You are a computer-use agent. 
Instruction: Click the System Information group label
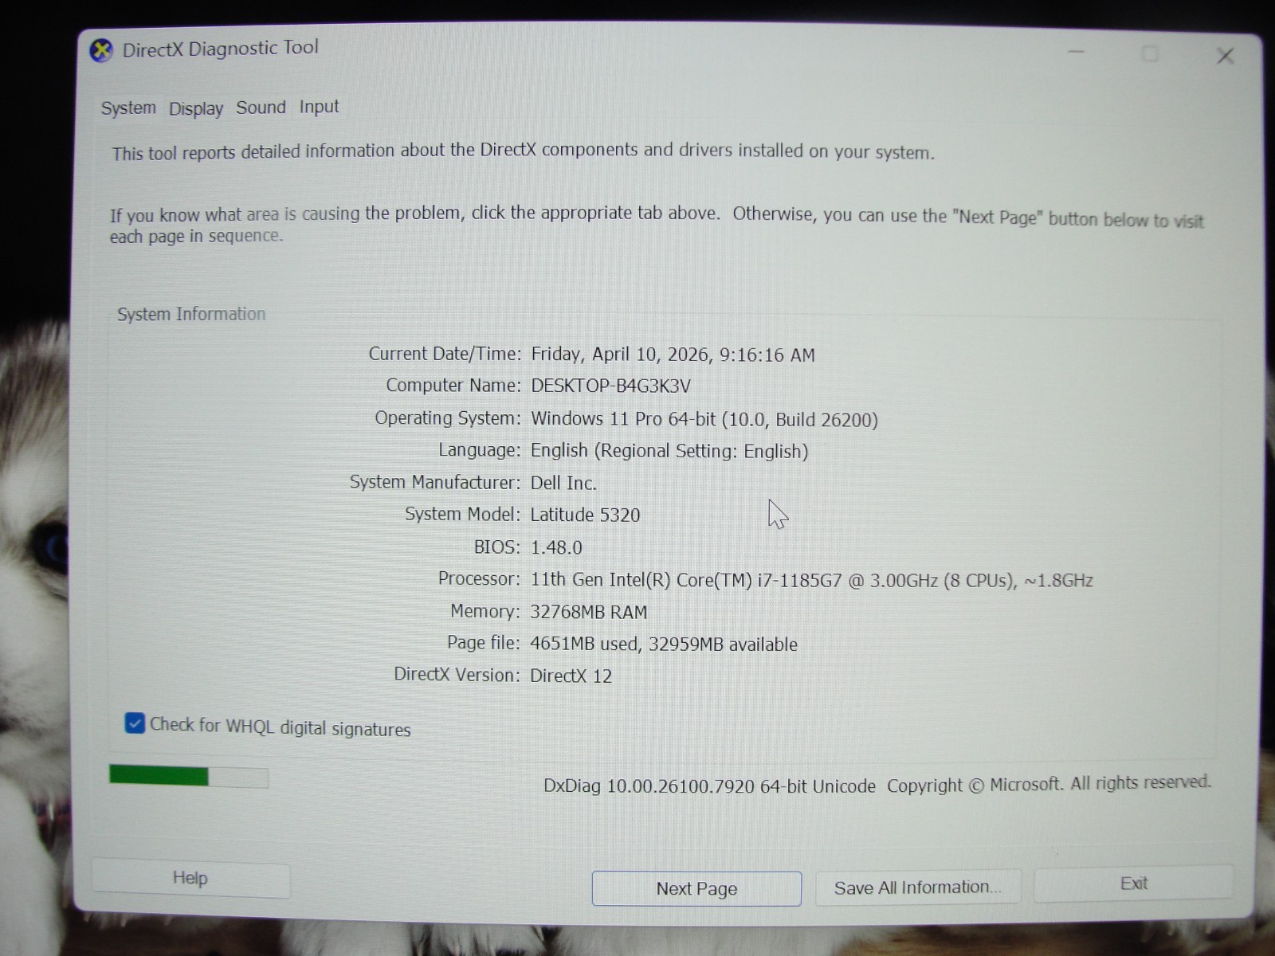191,314
